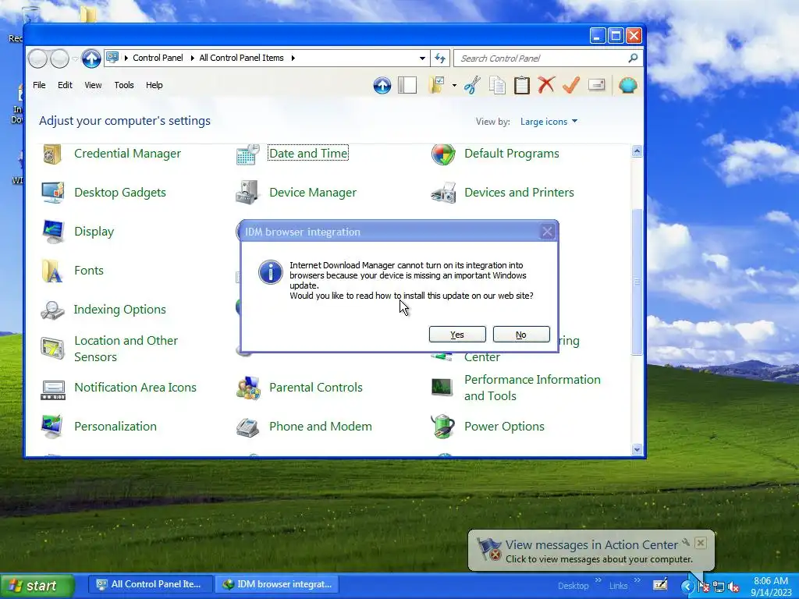Viewport: 799px width, 599px height.
Task: Open Credential Manager
Action: (x=127, y=154)
